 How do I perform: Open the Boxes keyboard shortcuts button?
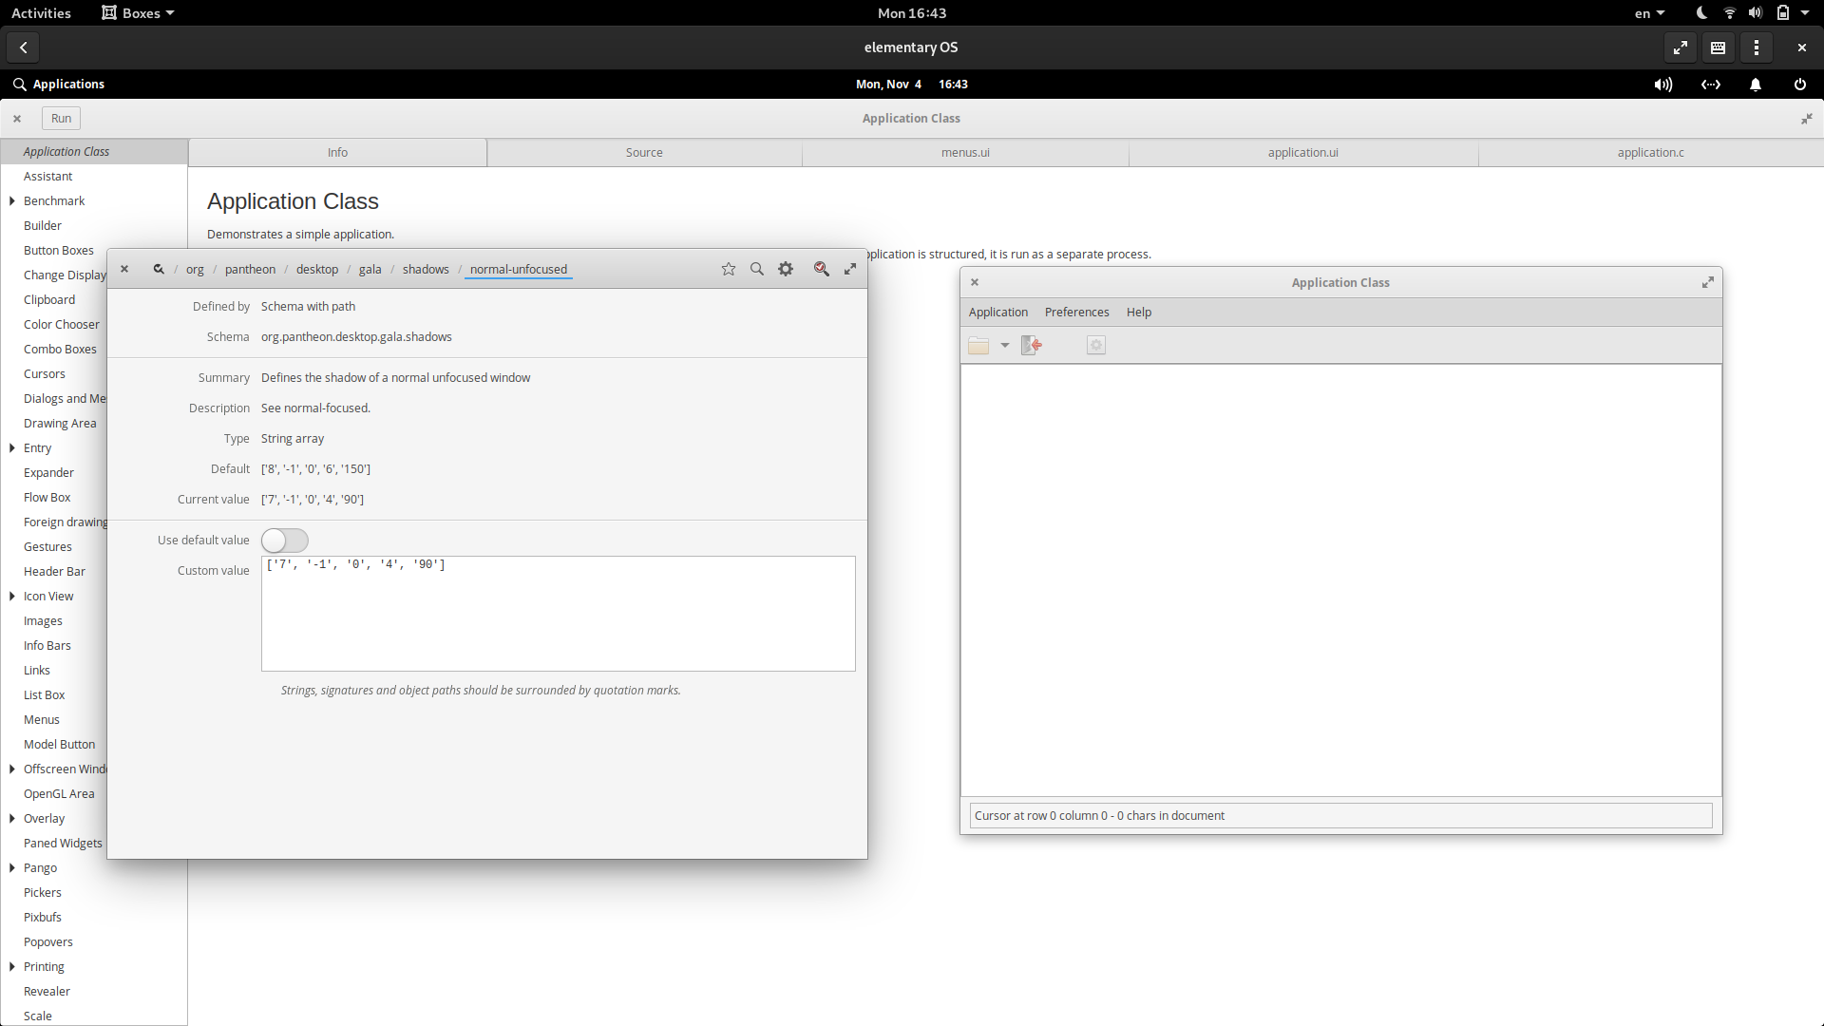(1719, 47)
